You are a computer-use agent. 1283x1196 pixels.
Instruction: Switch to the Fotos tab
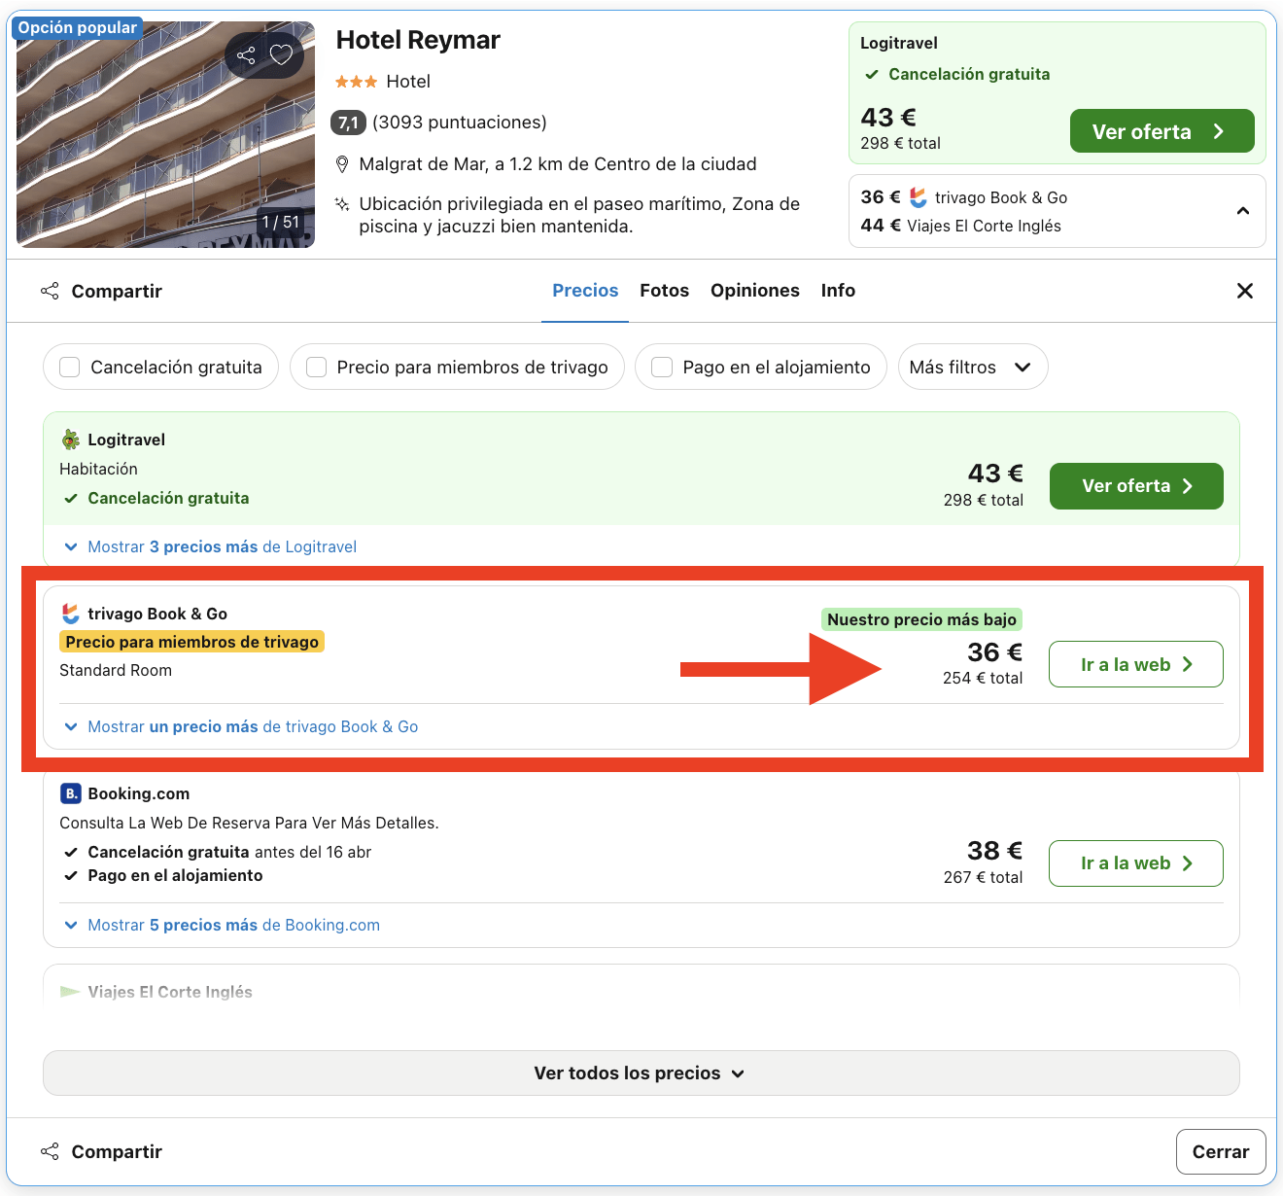(x=664, y=290)
